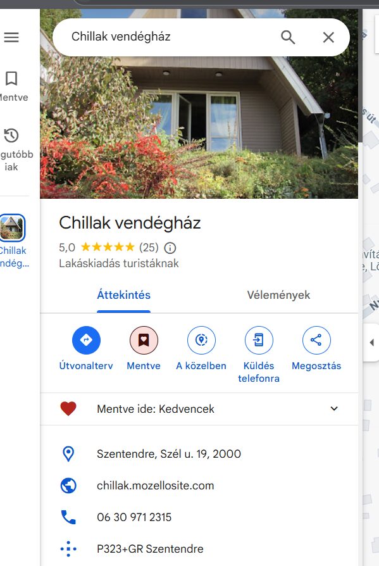Click the Megosztás share icon

tap(316, 340)
